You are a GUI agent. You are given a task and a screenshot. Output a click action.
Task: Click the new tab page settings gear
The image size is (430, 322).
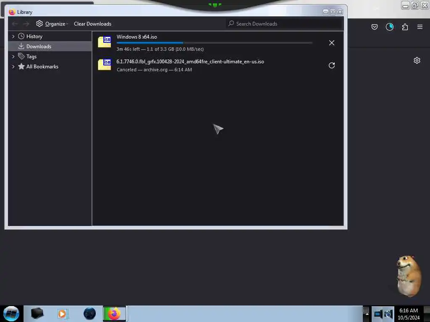click(x=417, y=60)
